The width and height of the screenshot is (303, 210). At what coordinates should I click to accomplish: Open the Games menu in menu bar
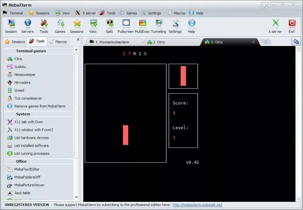pyautogui.click(x=128, y=13)
